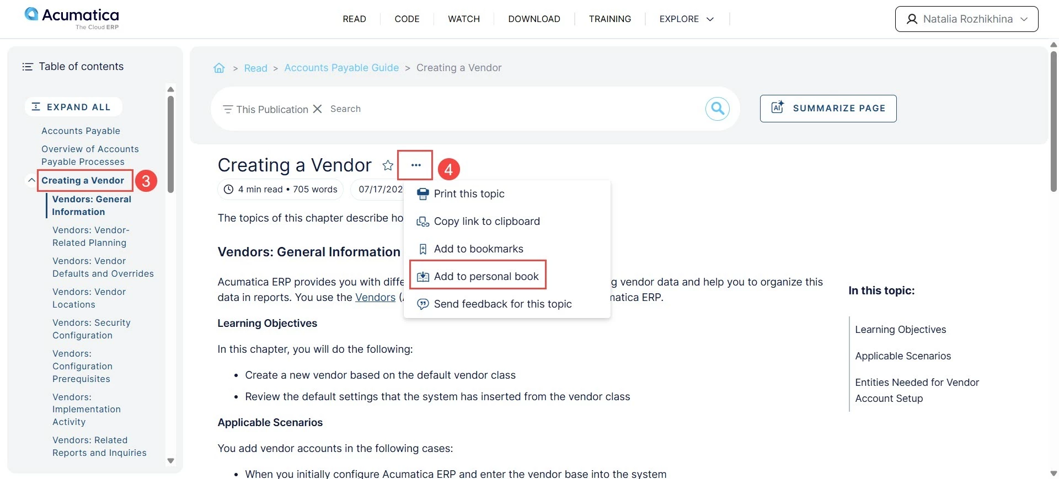Click the personal book icon in the menu
The image size is (1059, 479).
(422, 277)
